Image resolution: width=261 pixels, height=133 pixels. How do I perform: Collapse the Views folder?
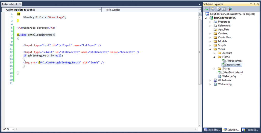pos(210,49)
